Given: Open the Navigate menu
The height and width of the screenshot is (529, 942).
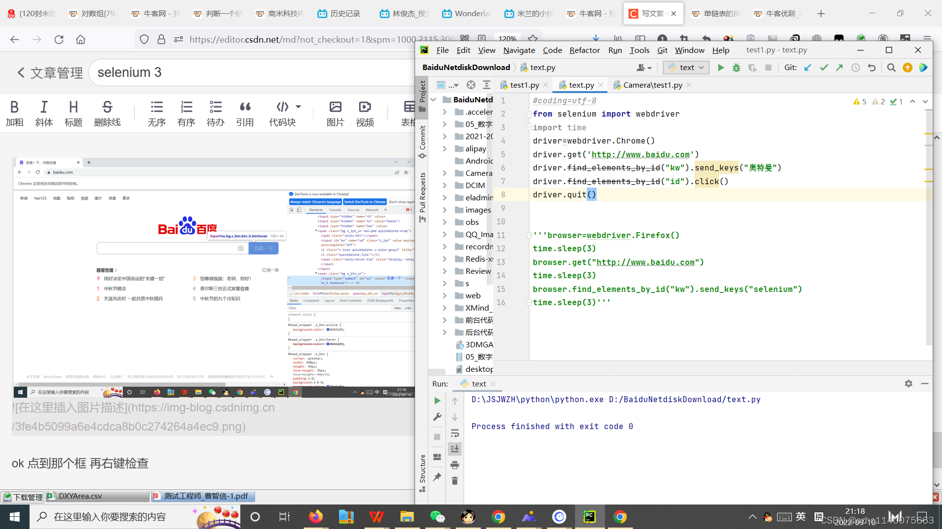Looking at the screenshot, I should click(519, 50).
